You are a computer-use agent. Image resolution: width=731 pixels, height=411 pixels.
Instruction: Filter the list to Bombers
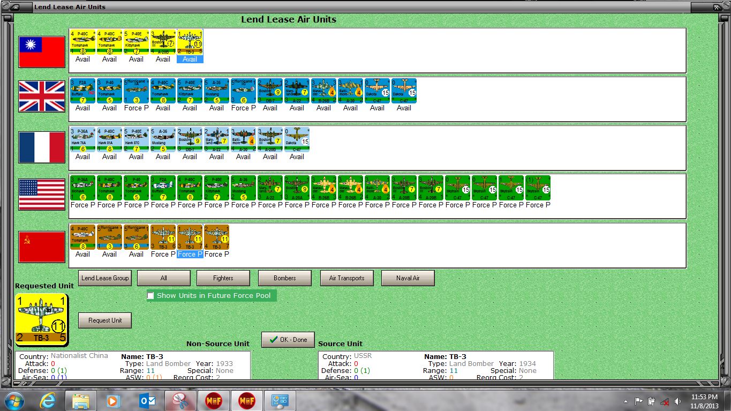(x=285, y=278)
